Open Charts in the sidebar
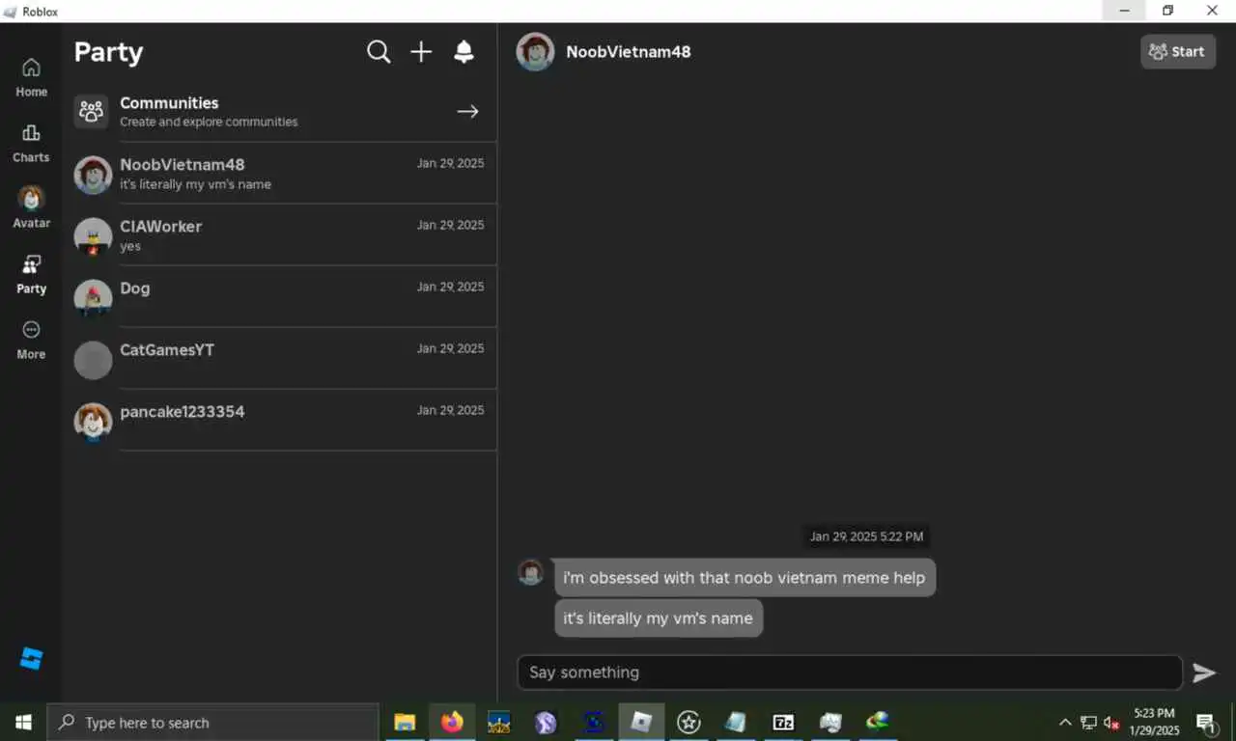This screenshot has width=1236, height=741. coord(31,143)
